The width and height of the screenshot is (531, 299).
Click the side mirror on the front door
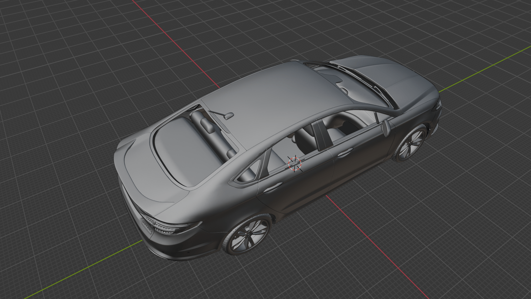386,128
